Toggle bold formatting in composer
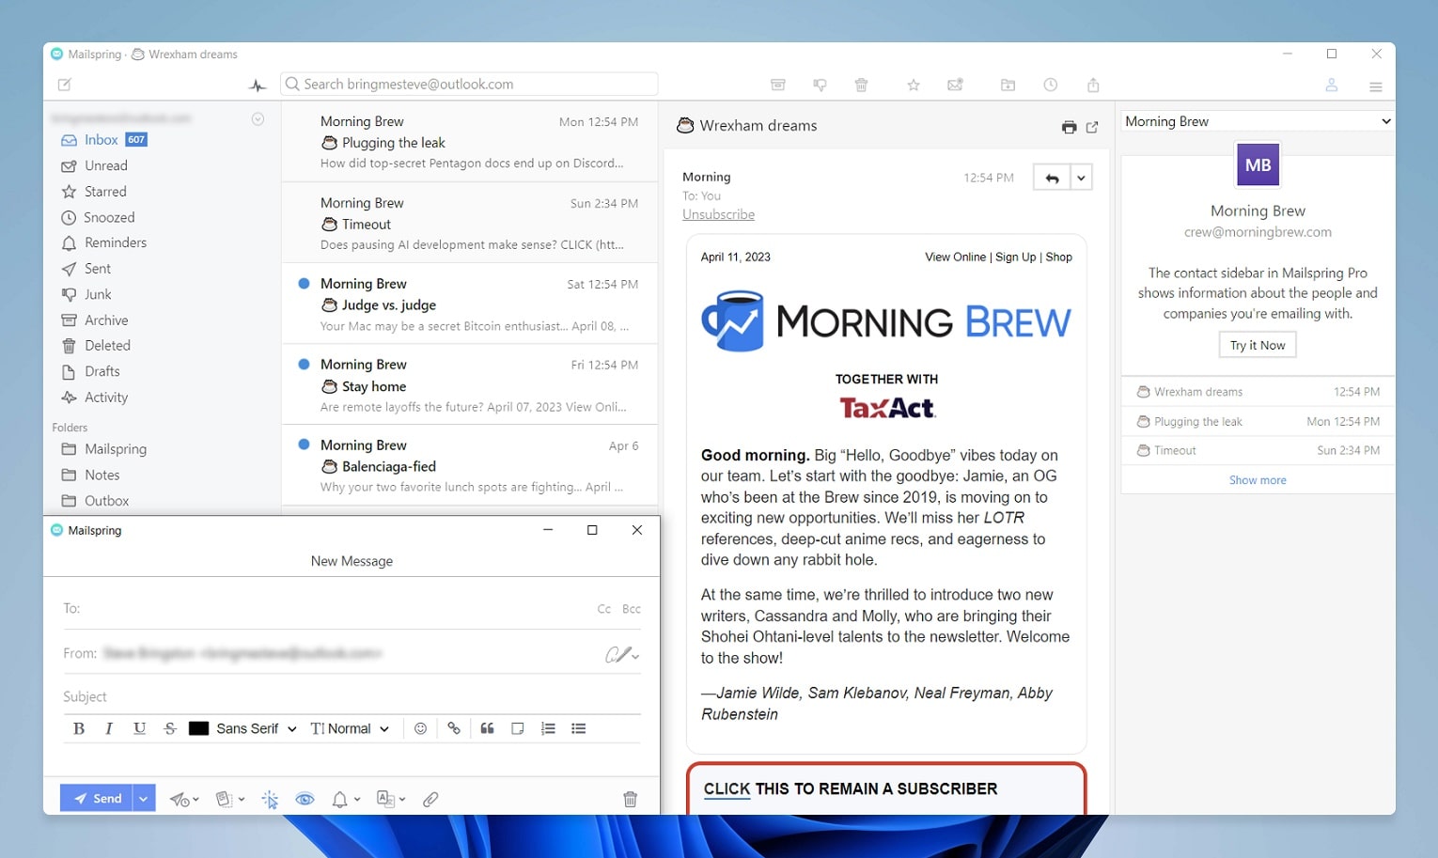Image resolution: width=1438 pixels, height=858 pixels. tap(79, 728)
